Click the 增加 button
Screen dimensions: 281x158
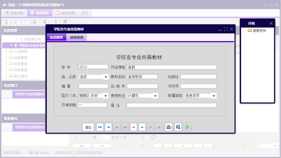(88, 127)
